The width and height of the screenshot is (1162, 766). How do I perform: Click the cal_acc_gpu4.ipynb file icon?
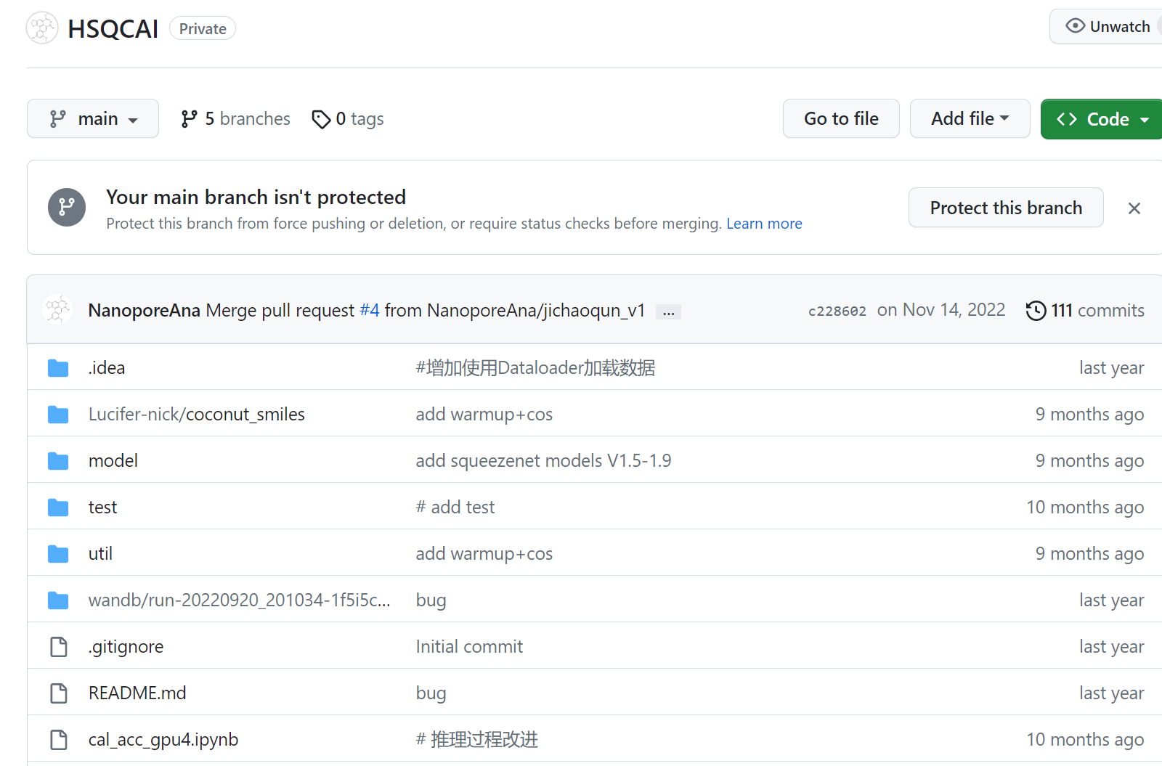tap(59, 739)
